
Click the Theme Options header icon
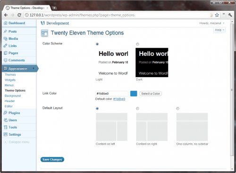[x=44, y=33]
